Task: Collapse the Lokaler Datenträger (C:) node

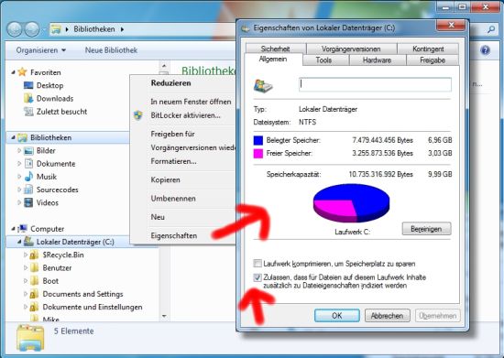Action: coord(19,242)
